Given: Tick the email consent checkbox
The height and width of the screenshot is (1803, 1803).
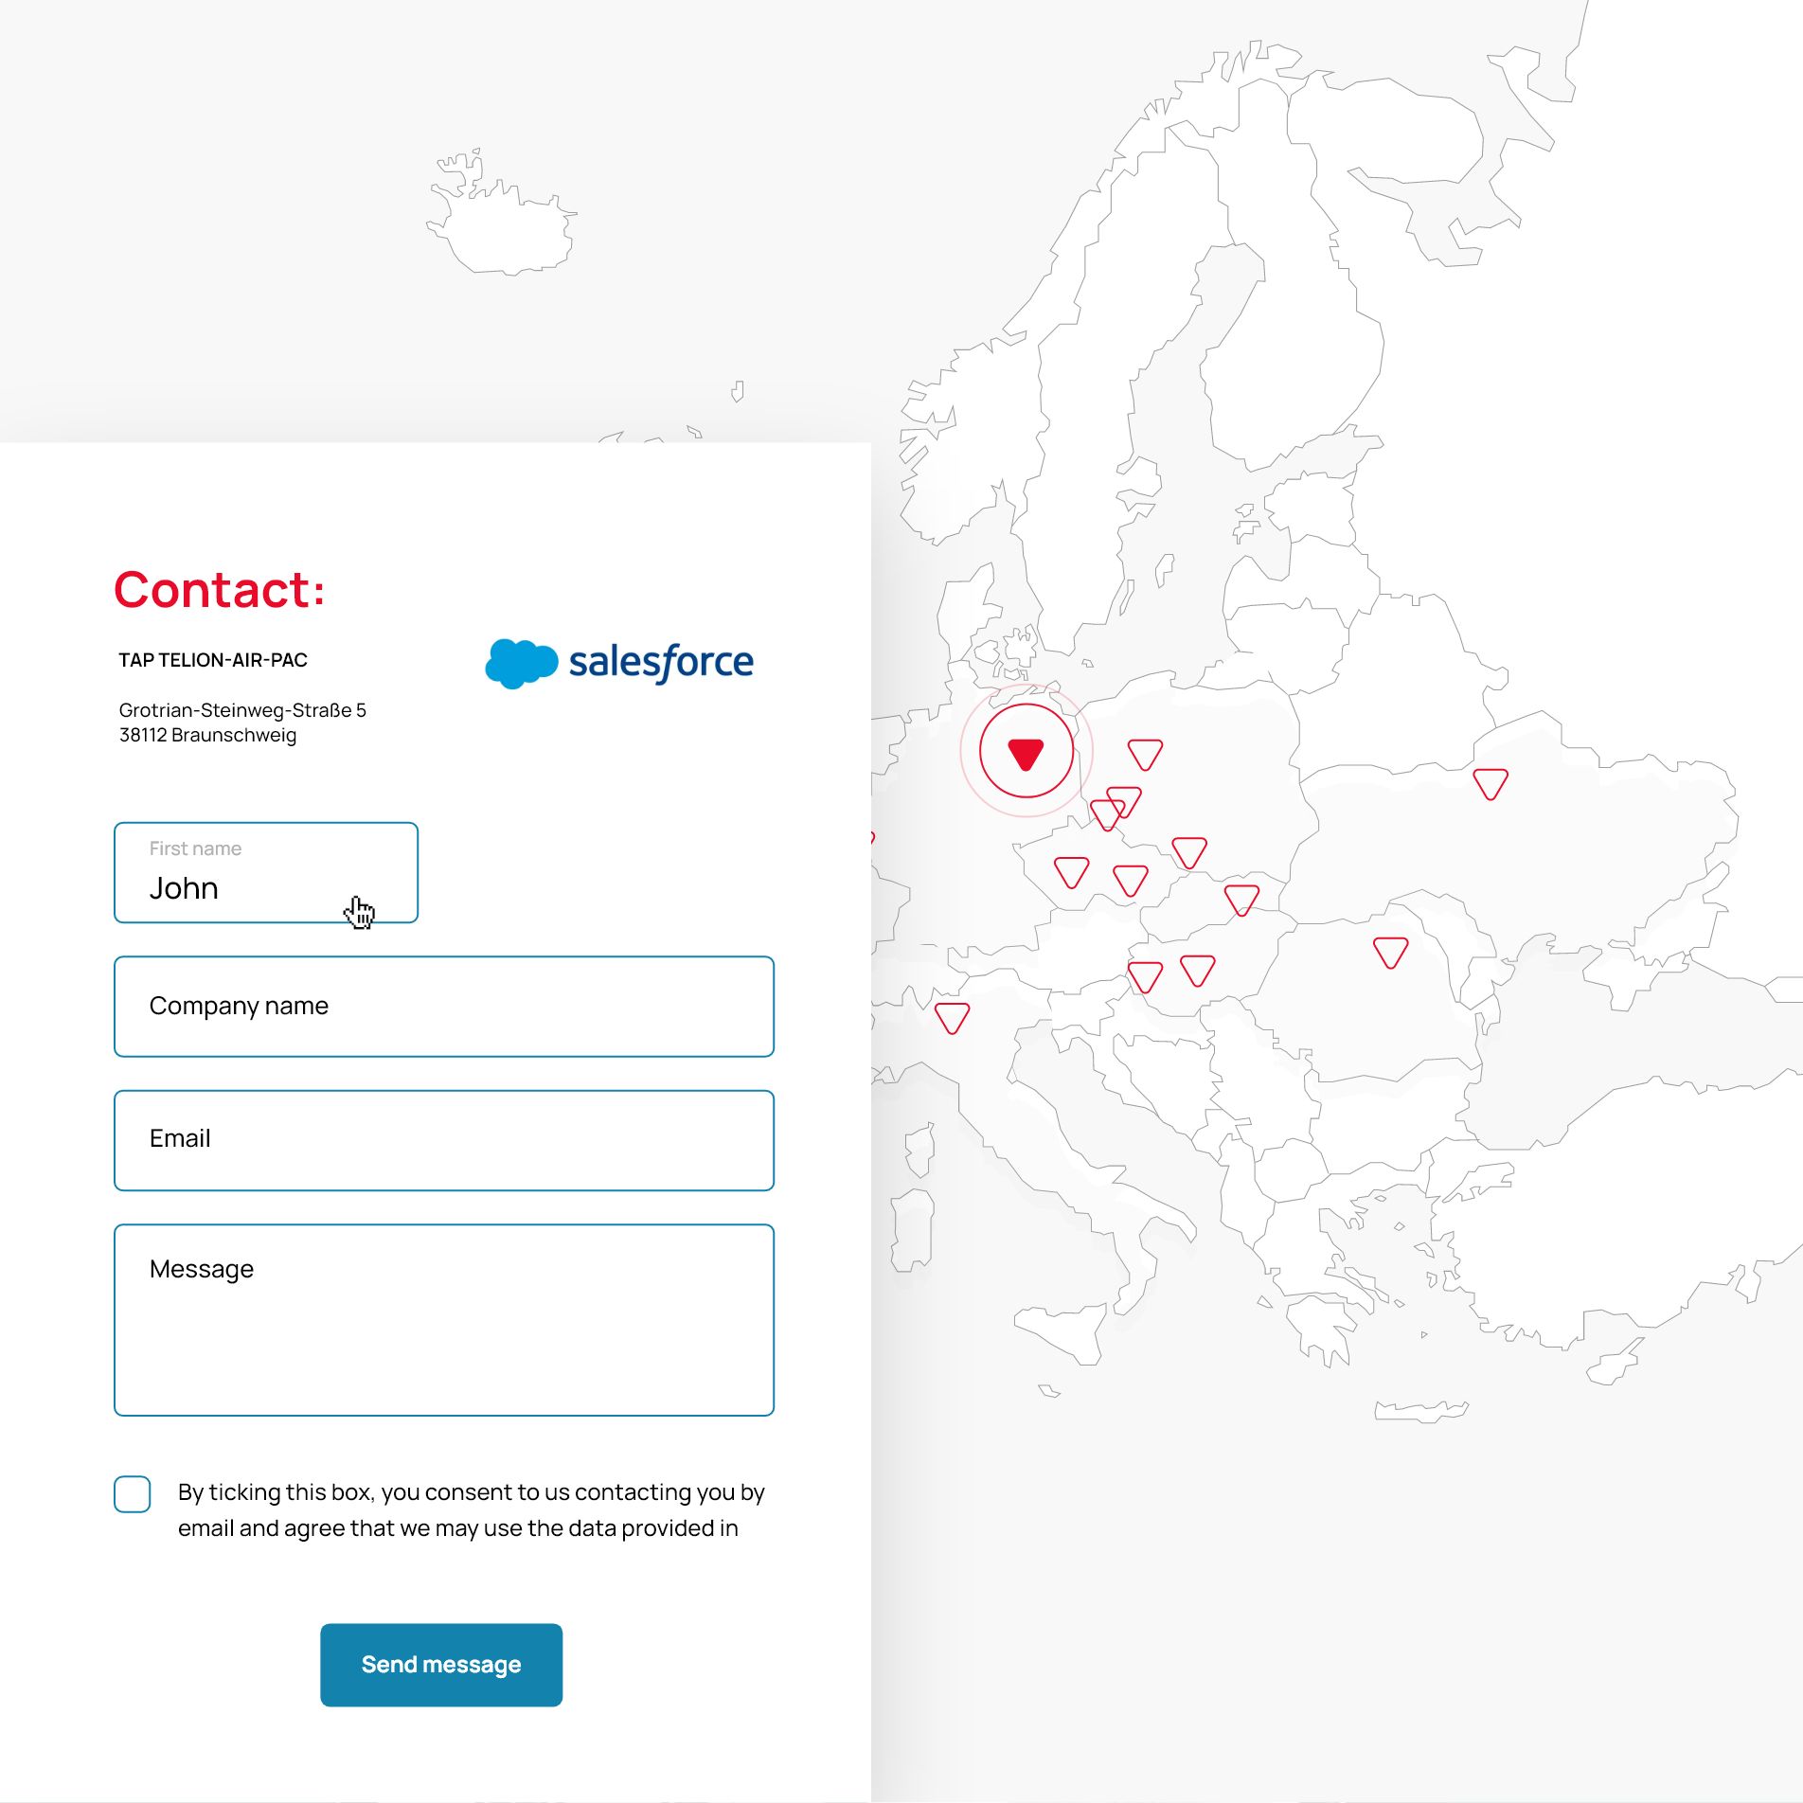Looking at the screenshot, I should 133,1493.
